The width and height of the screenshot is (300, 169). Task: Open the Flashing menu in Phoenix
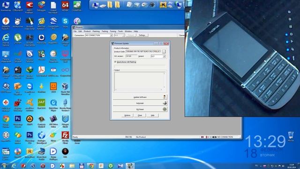tap(96, 31)
